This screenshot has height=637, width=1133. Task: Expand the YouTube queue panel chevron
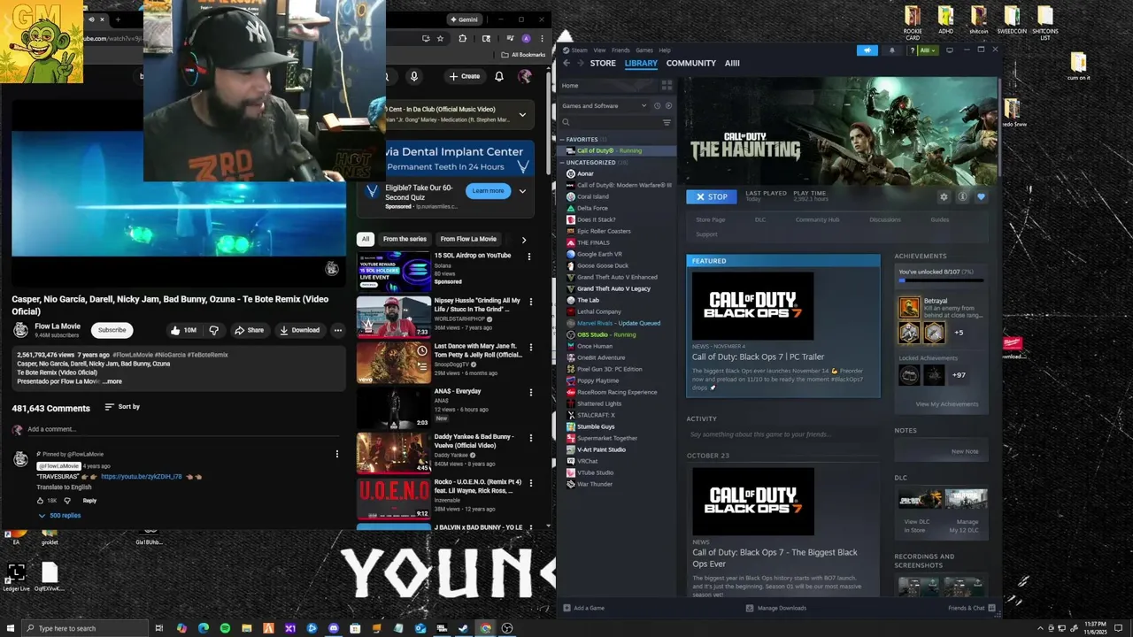[x=522, y=114]
